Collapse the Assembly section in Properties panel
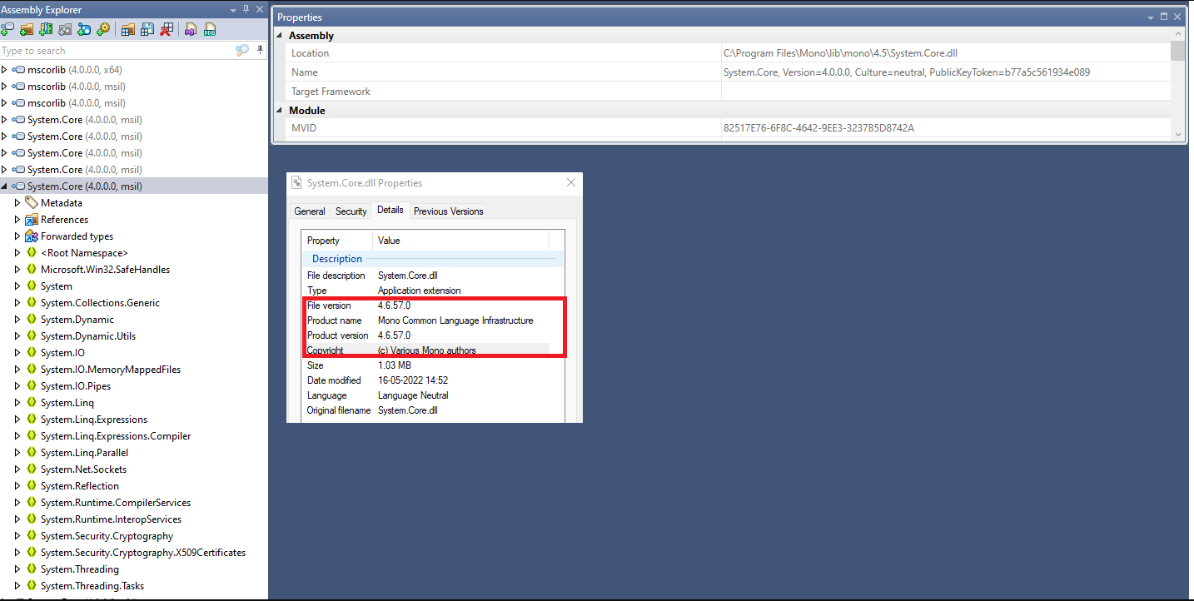 point(279,35)
